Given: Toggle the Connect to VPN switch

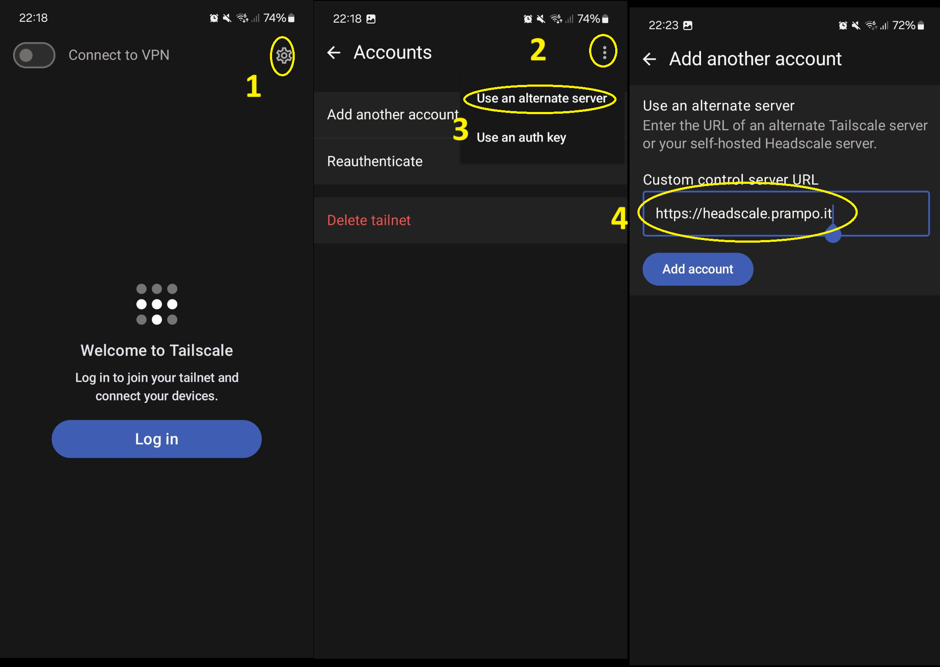Looking at the screenshot, I should 34,55.
